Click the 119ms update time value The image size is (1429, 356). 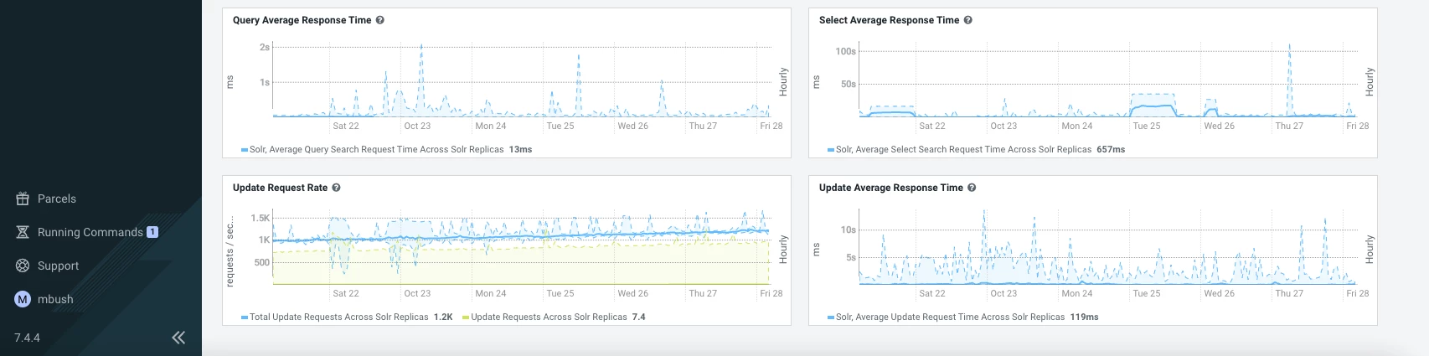1084,317
